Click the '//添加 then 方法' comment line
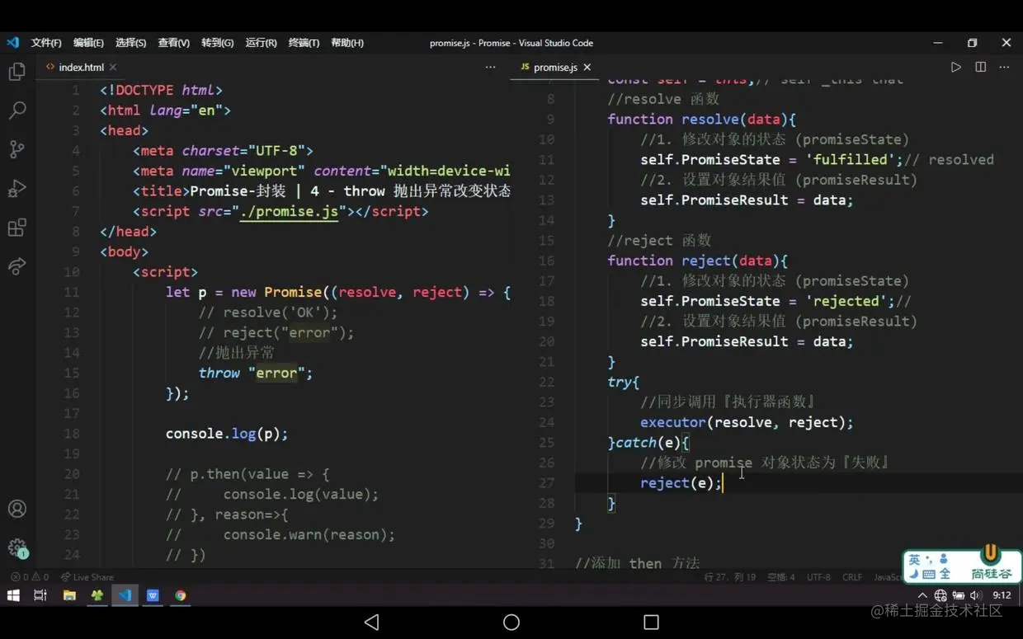The height and width of the screenshot is (639, 1023). 637,563
